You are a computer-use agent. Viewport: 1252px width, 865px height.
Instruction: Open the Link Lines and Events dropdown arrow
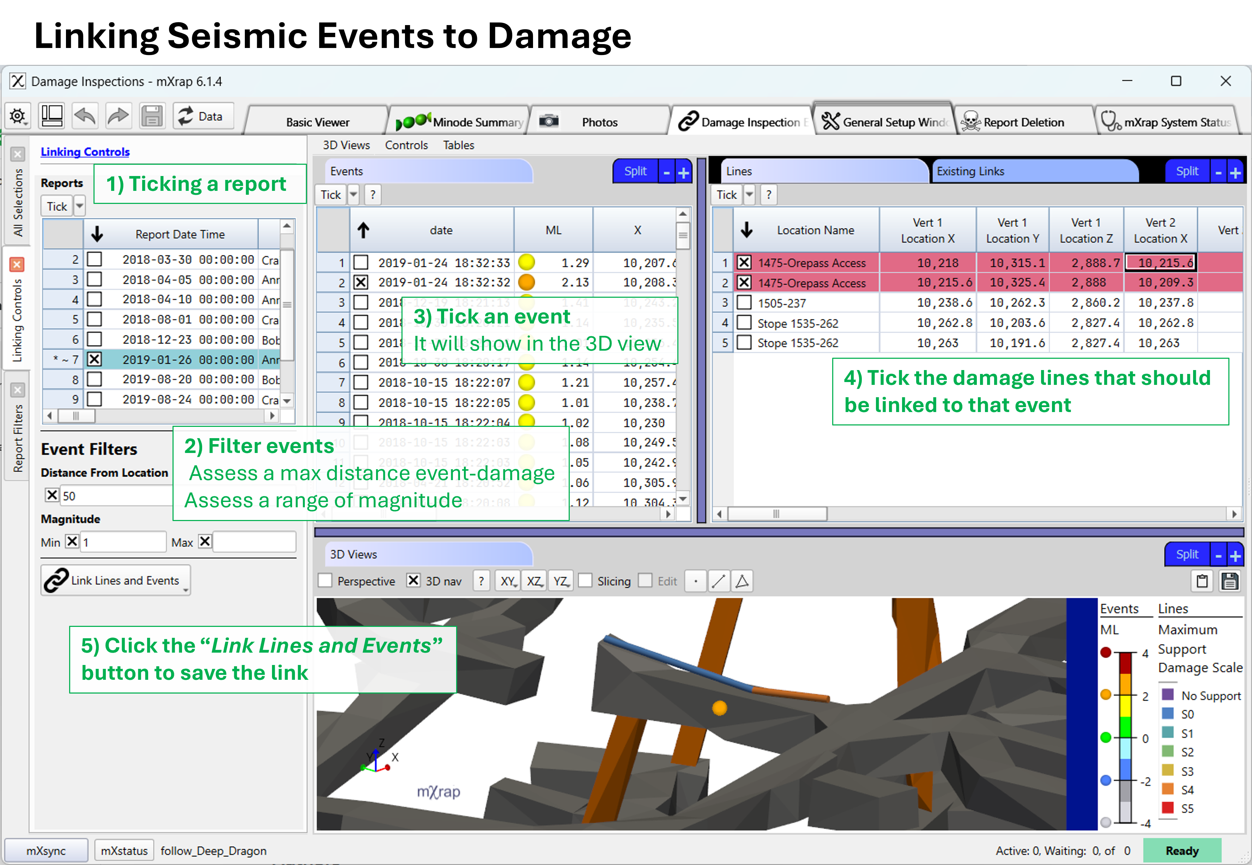(x=186, y=590)
